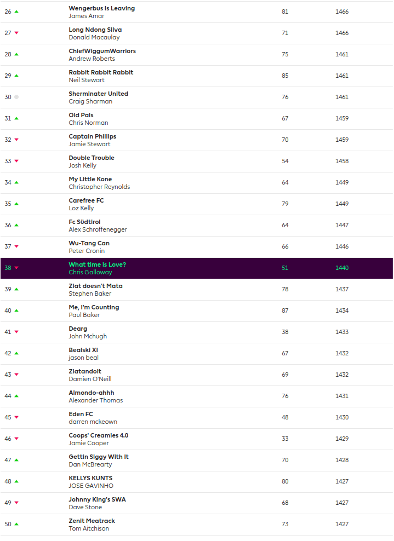The height and width of the screenshot is (541, 394).
Task: Click green up arrow beside rank 40
Action: click(16, 310)
